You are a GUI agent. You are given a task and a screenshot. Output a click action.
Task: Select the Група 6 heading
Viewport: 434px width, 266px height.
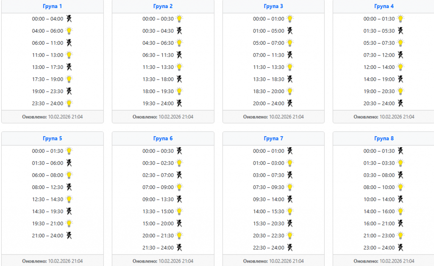tap(163, 138)
